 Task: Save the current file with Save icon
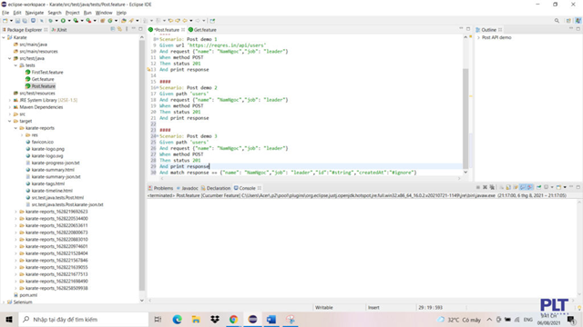coord(17,21)
